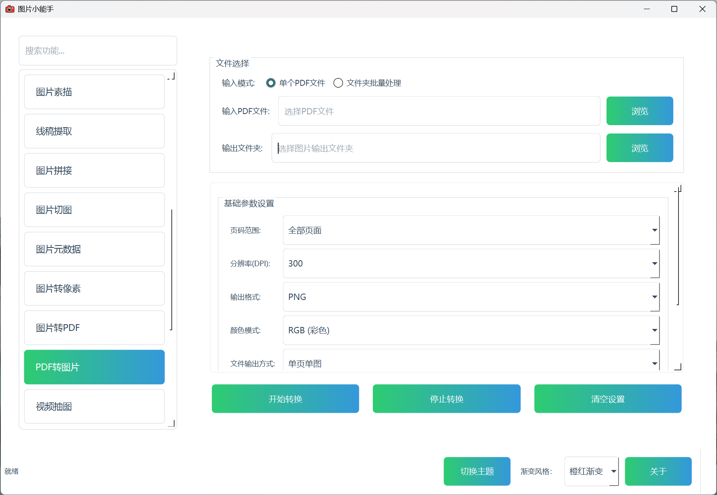Switch to 线稿提取 function
This screenshot has width=717, height=495.
(x=94, y=131)
